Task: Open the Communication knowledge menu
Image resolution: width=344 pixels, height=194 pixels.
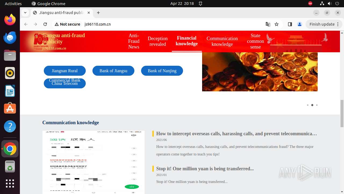Action: click(222, 41)
